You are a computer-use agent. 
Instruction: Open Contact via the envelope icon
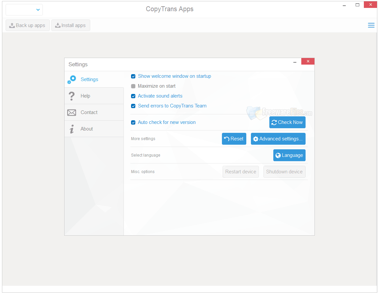[72, 112]
